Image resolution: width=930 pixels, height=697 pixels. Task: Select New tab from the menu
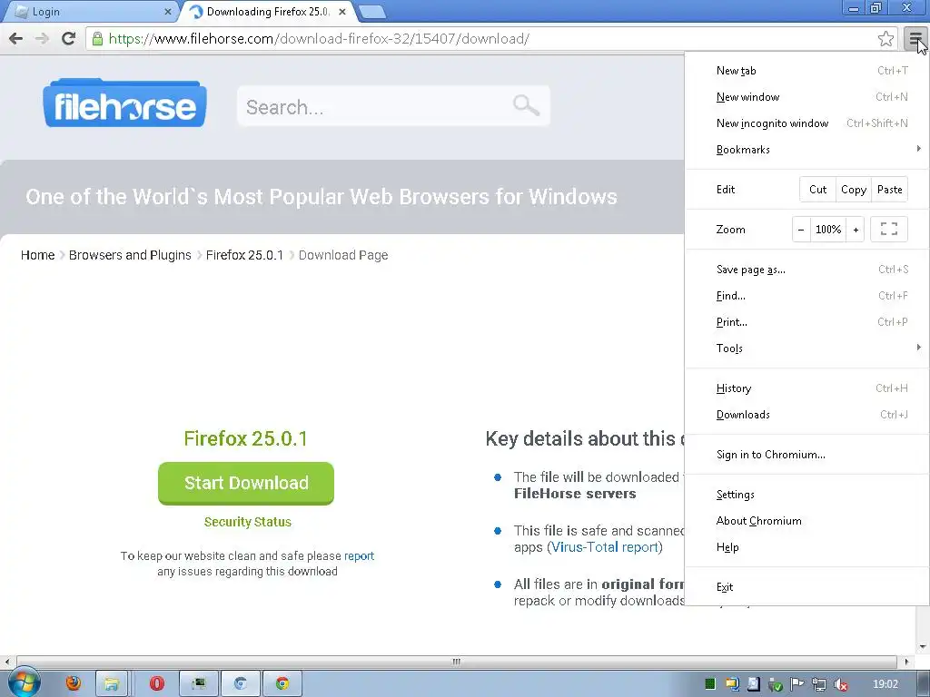(807, 71)
